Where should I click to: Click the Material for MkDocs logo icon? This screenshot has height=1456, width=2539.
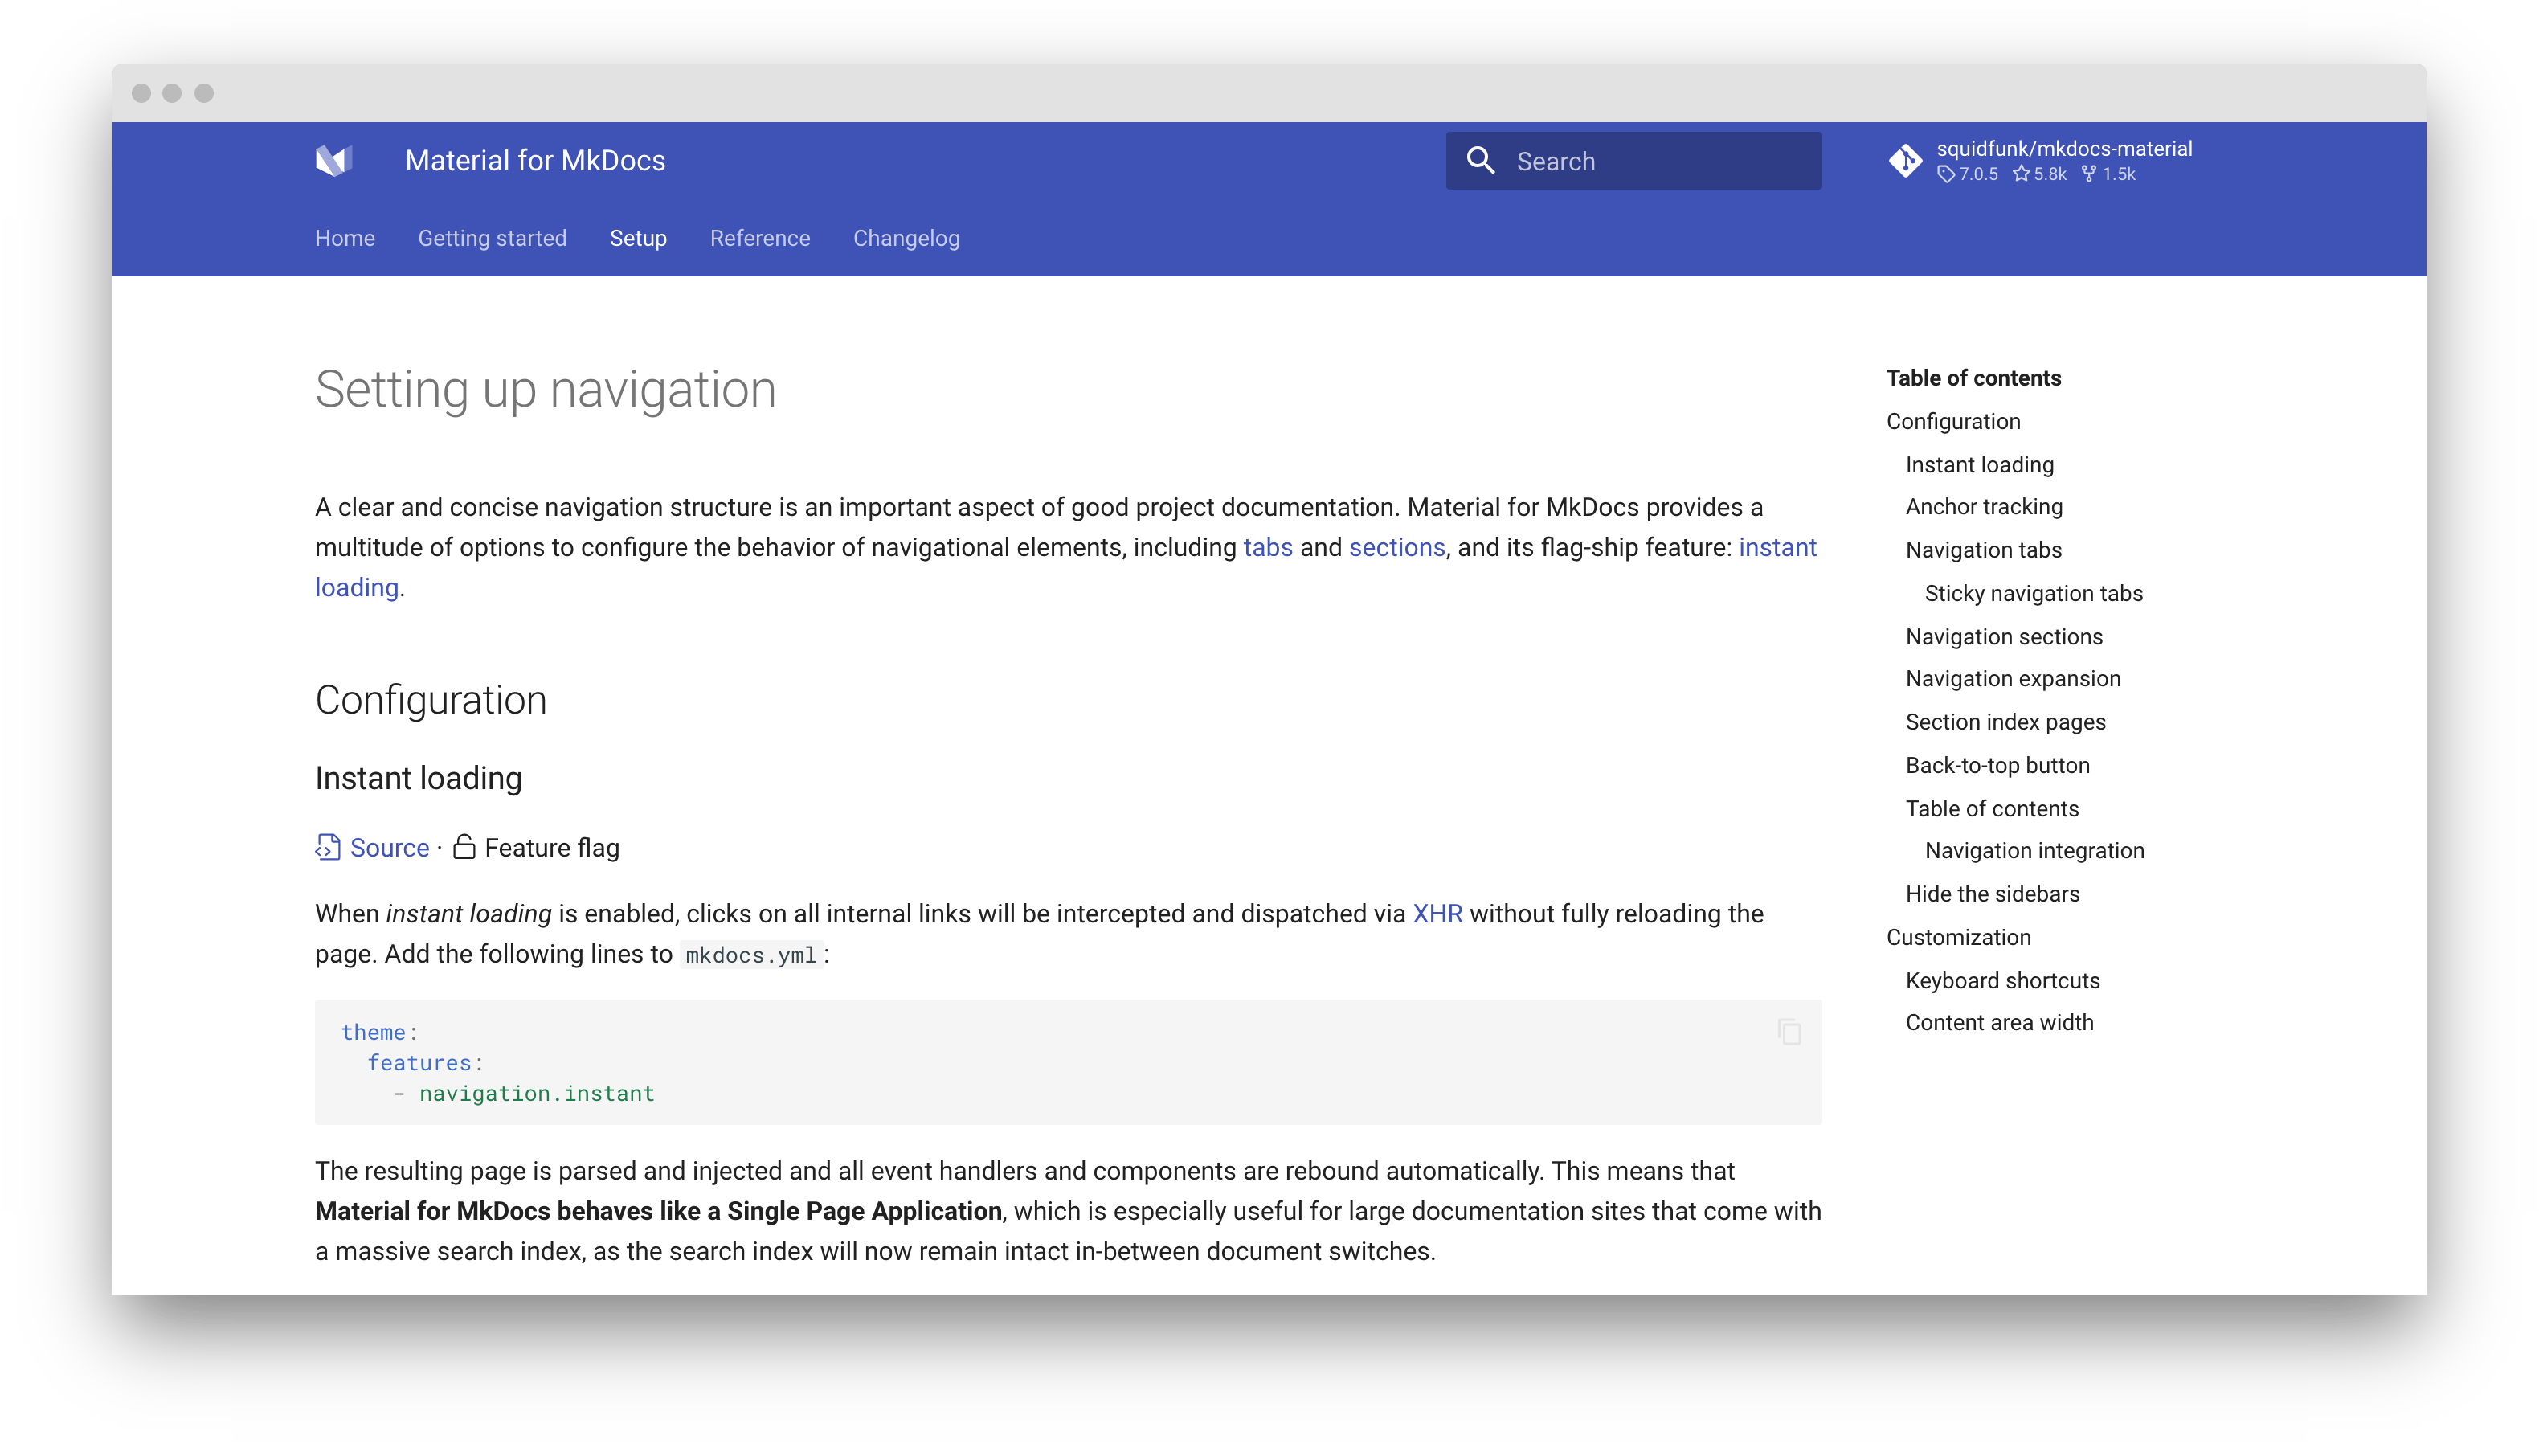(334, 160)
